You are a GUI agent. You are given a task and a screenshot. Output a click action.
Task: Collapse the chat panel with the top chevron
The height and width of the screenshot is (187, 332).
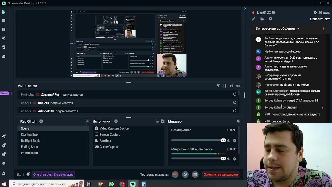coord(245,9)
